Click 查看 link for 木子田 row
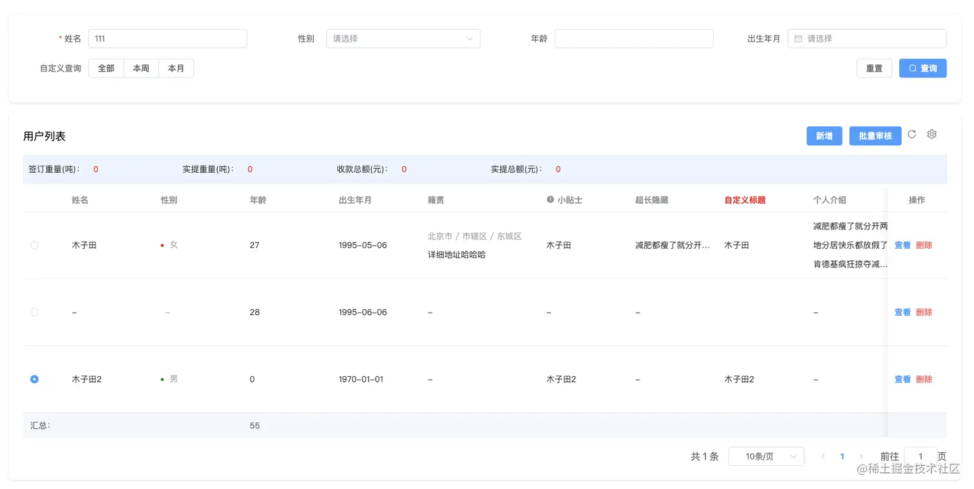 [902, 245]
